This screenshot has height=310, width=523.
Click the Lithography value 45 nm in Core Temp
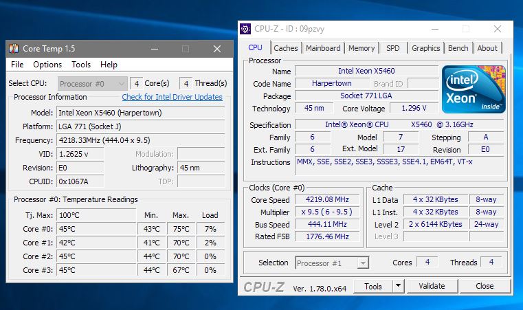(201, 168)
